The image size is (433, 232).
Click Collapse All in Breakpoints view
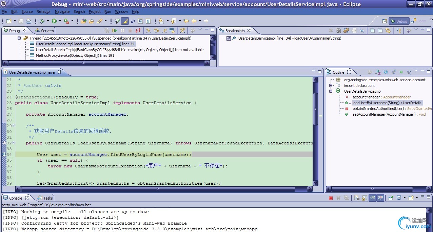tap(380, 31)
